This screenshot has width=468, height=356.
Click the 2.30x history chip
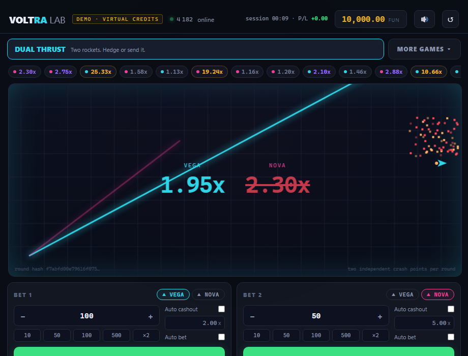click(24, 72)
